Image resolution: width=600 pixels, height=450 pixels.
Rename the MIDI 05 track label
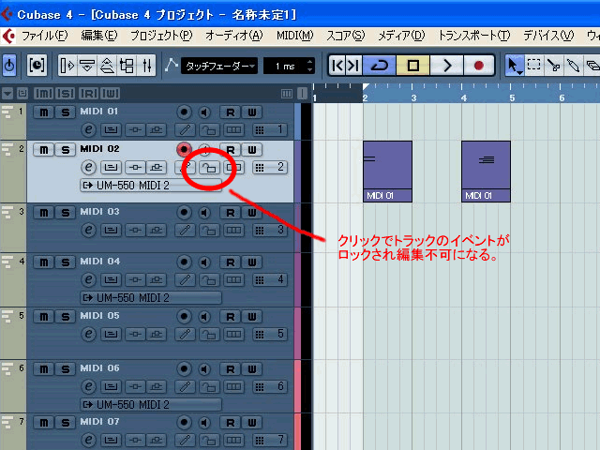pos(99,316)
